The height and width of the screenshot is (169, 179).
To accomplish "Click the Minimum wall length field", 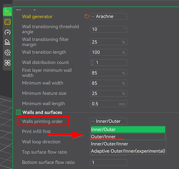I will 108,104.
